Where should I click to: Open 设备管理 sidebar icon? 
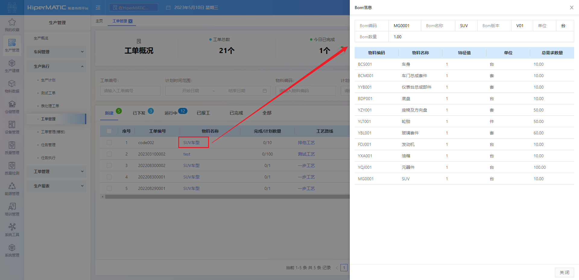click(x=12, y=124)
